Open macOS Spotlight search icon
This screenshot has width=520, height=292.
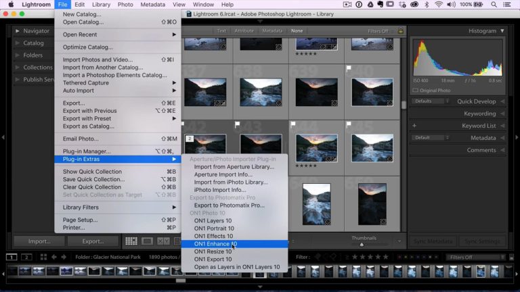(494, 5)
